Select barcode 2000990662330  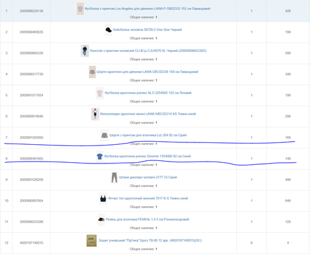32,53
